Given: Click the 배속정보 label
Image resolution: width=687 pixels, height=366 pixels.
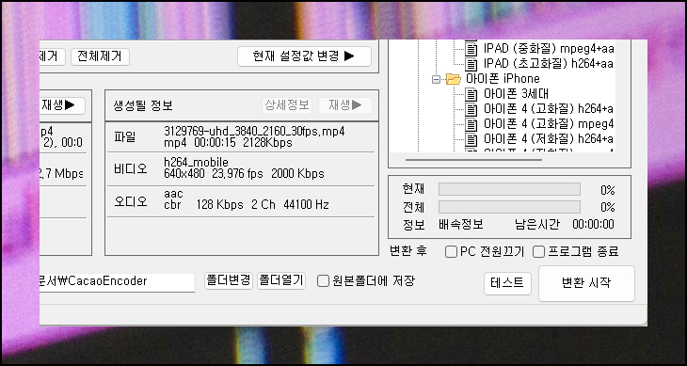Looking at the screenshot, I should pos(461,225).
